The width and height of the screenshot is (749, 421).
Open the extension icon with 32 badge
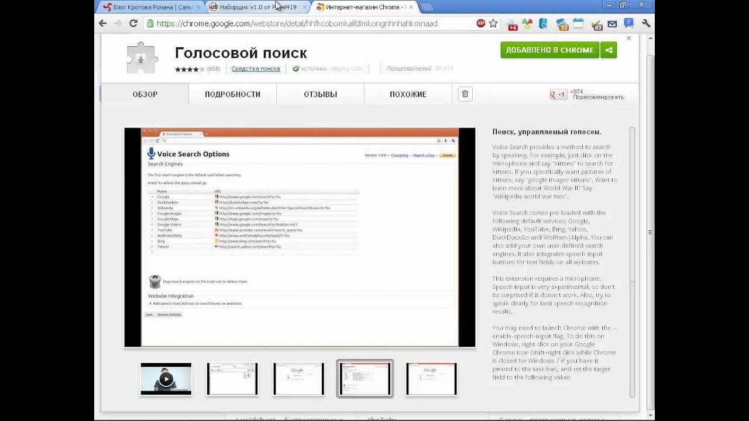(x=562, y=24)
